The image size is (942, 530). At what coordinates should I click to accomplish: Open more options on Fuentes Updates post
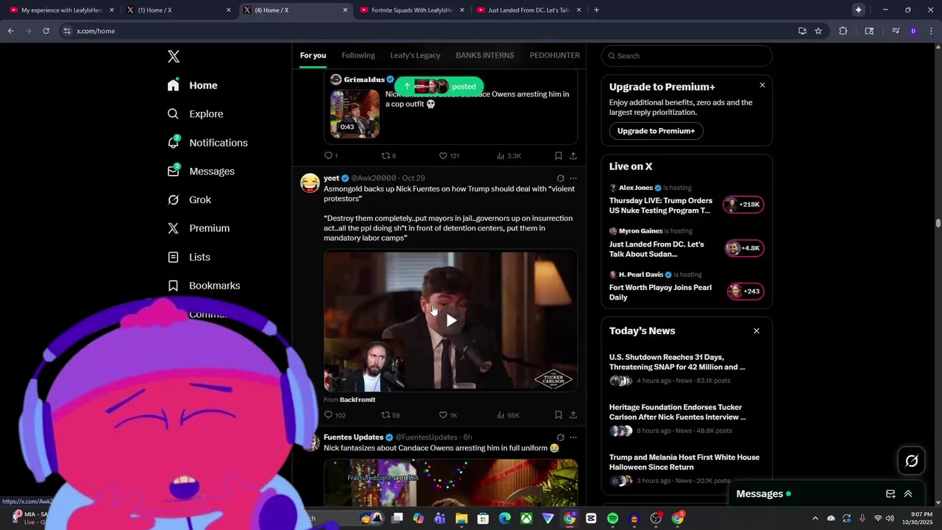[x=573, y=437]
